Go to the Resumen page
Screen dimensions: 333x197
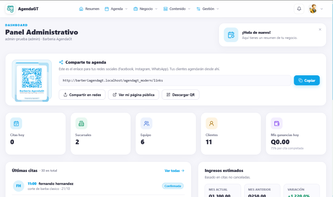click(89, 9)
